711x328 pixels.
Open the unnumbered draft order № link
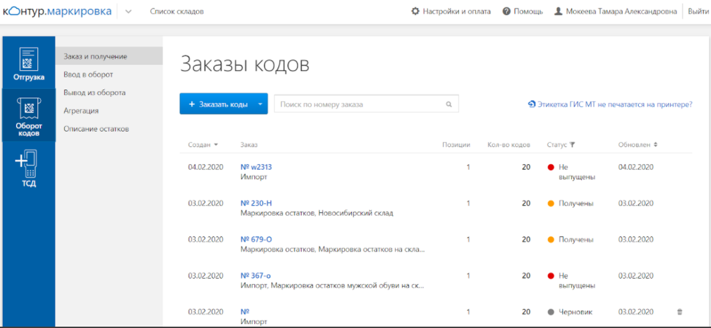click(245, 312)
